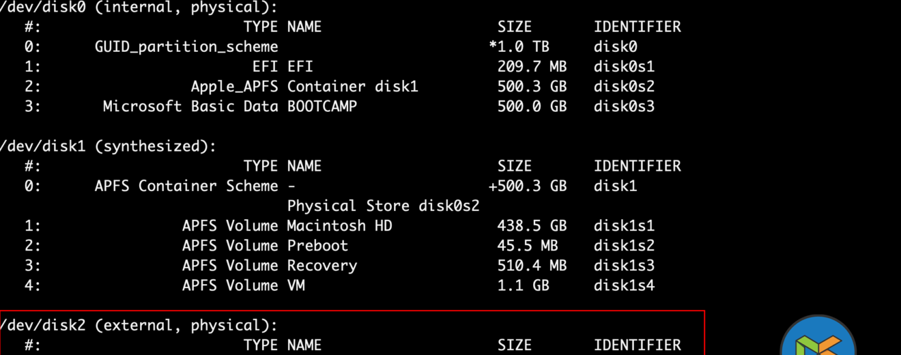This screenshot has width=901, height=355.
Task: Click the /dev/disk1 synthesized header
Action: click(108, 146)
